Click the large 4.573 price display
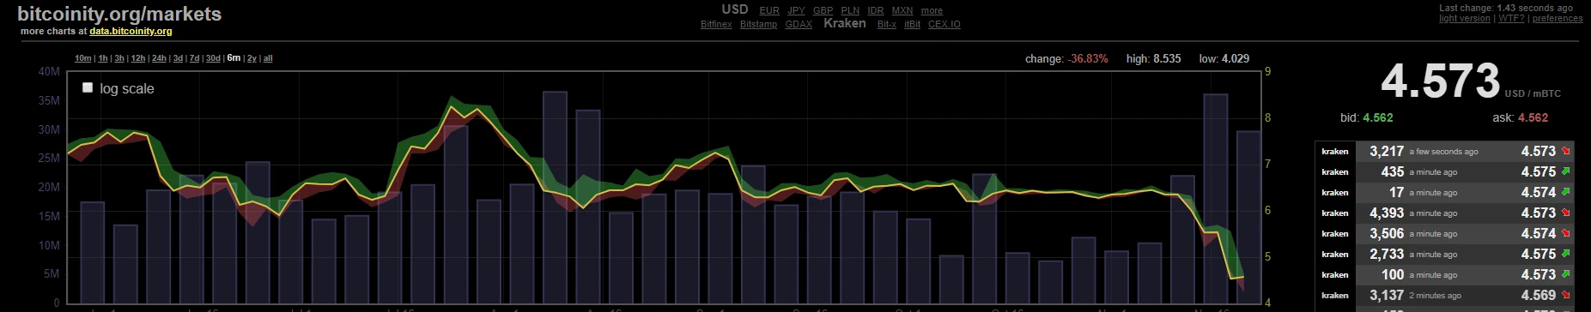Viewport: 1591px width, 312px height. 1440,81
